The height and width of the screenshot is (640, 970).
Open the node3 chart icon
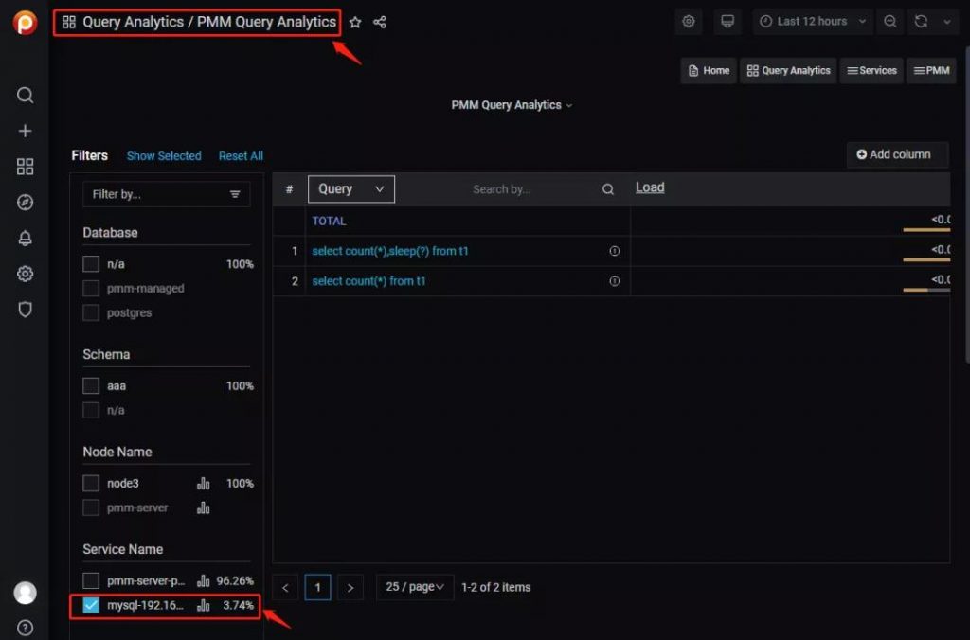203,484
